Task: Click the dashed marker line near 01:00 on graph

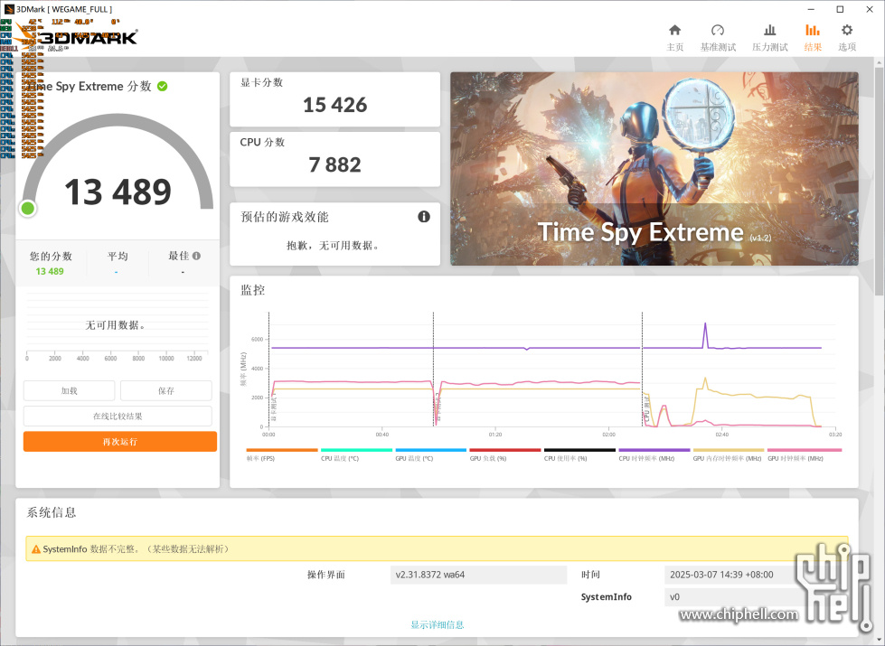Action: tap(434, 370)
